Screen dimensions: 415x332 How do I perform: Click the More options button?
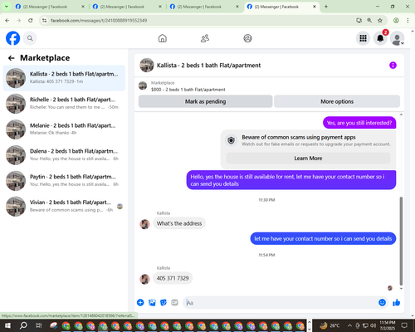[x=337, y=101]
